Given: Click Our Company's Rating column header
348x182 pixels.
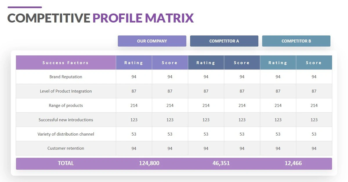Looking at the screenshot, I should 134,63.
